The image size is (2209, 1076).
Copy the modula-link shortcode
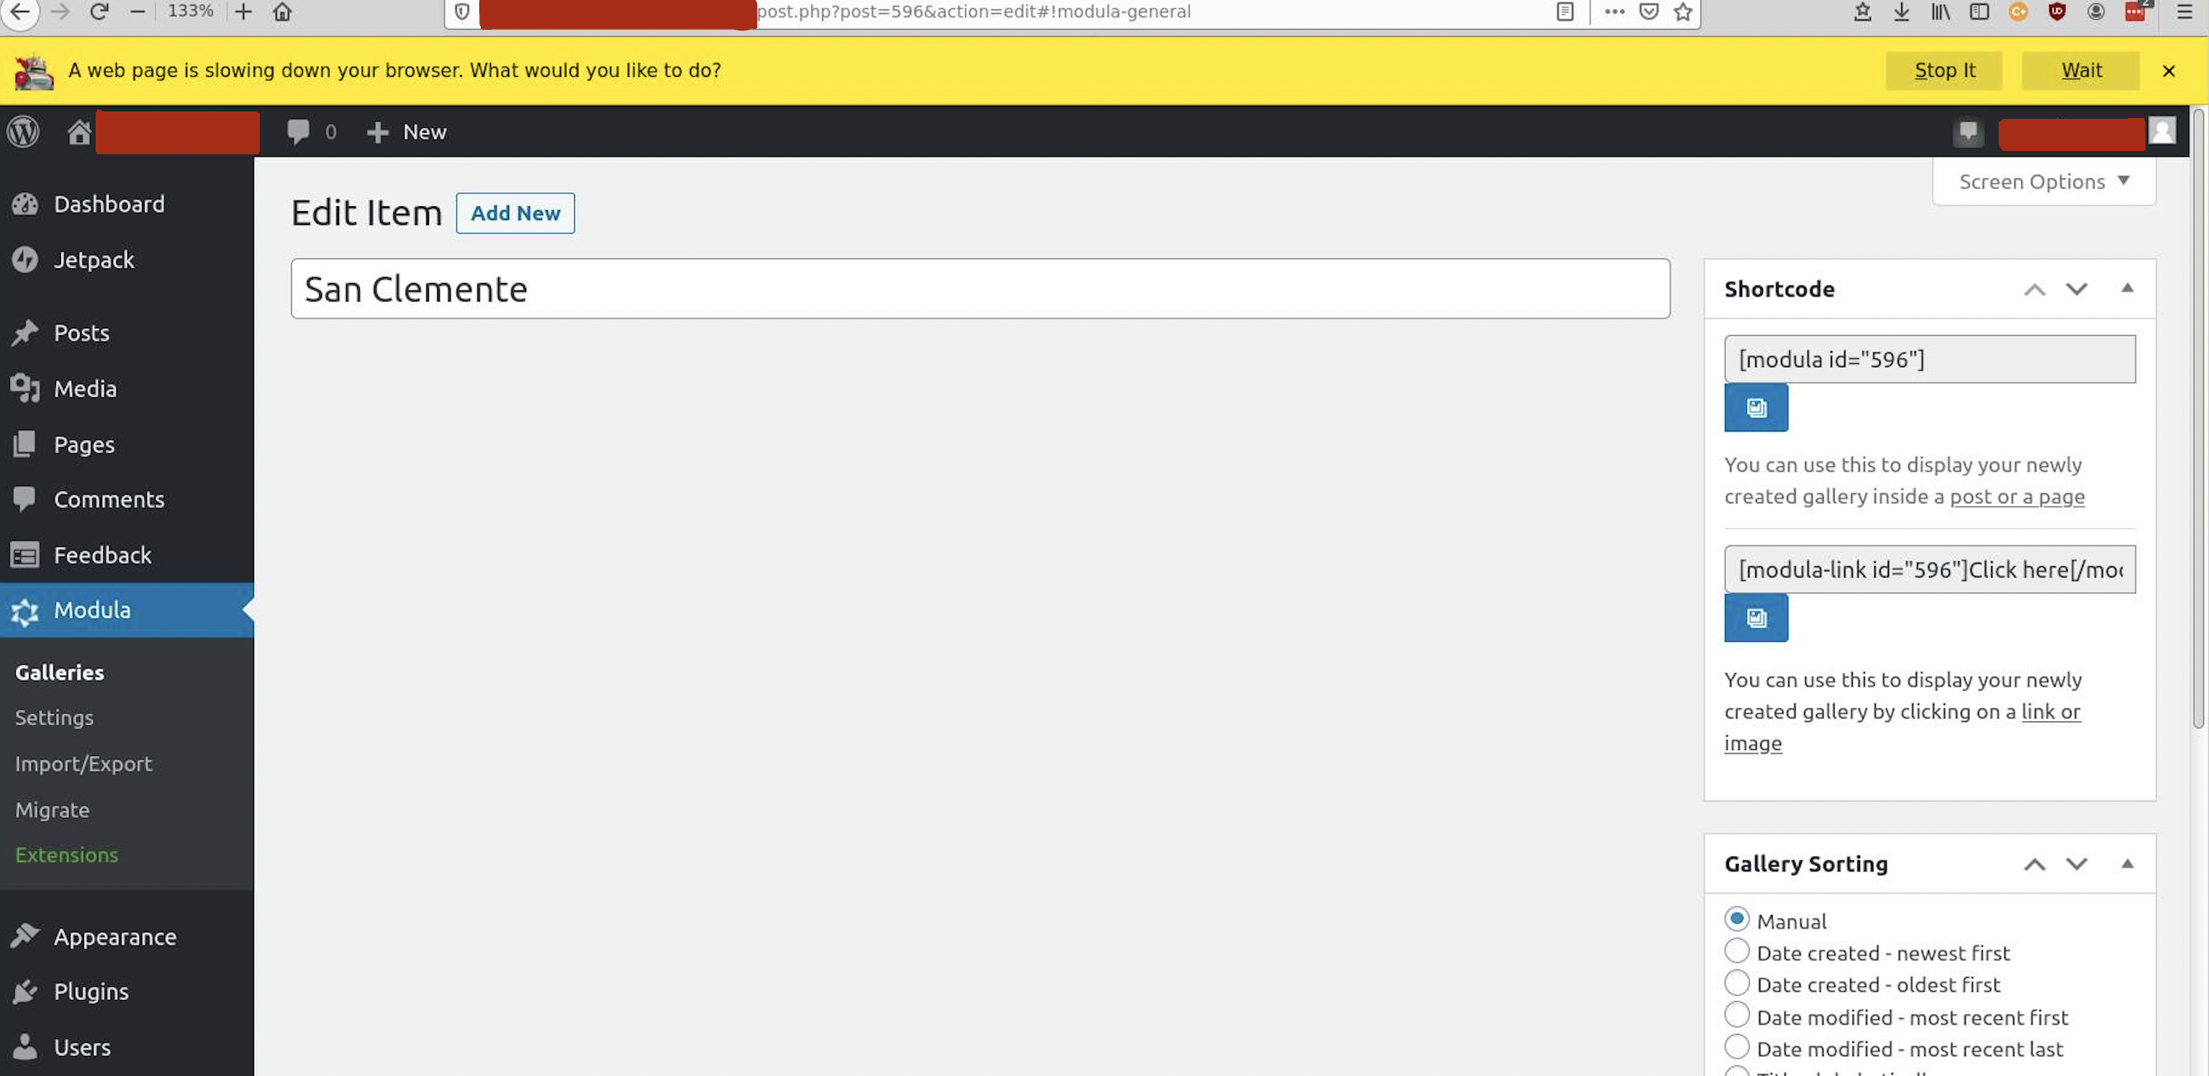pos(1755,618)
